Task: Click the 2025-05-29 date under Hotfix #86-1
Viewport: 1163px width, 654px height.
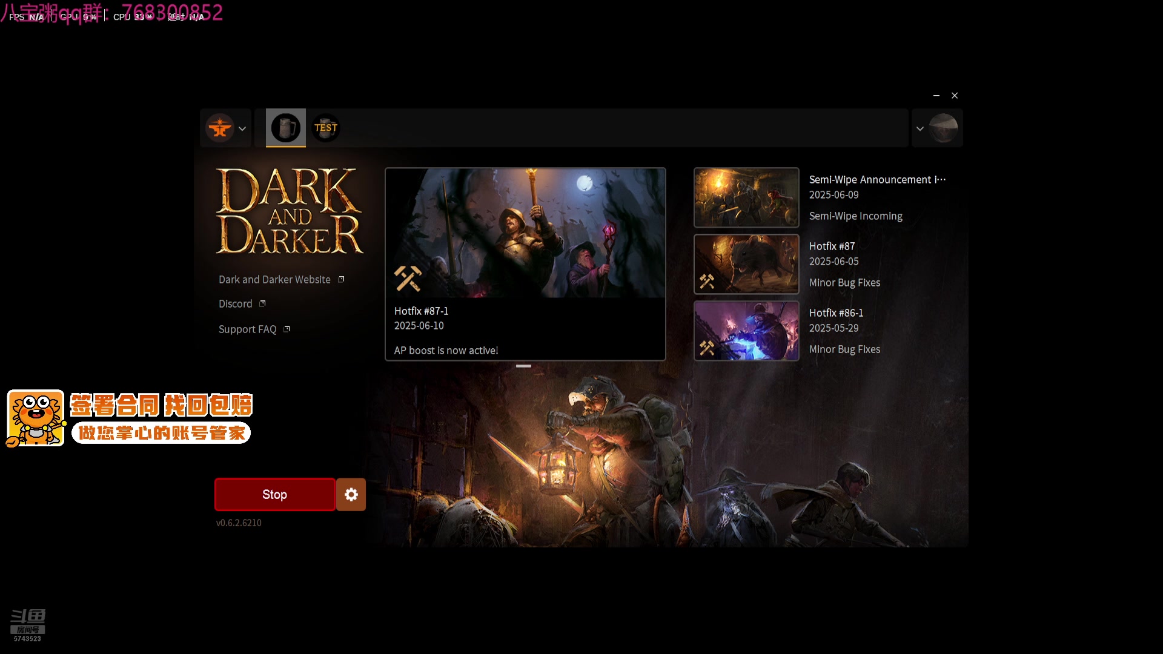Action: point(833,328)
